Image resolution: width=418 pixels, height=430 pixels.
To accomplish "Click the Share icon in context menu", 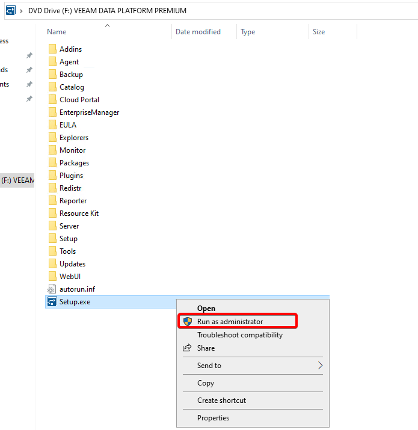I will (x=187, y=348).
